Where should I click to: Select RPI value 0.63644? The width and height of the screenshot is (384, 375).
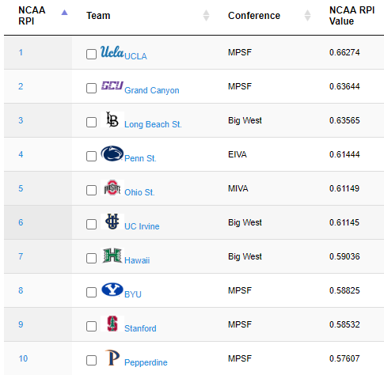click(344, 86)
